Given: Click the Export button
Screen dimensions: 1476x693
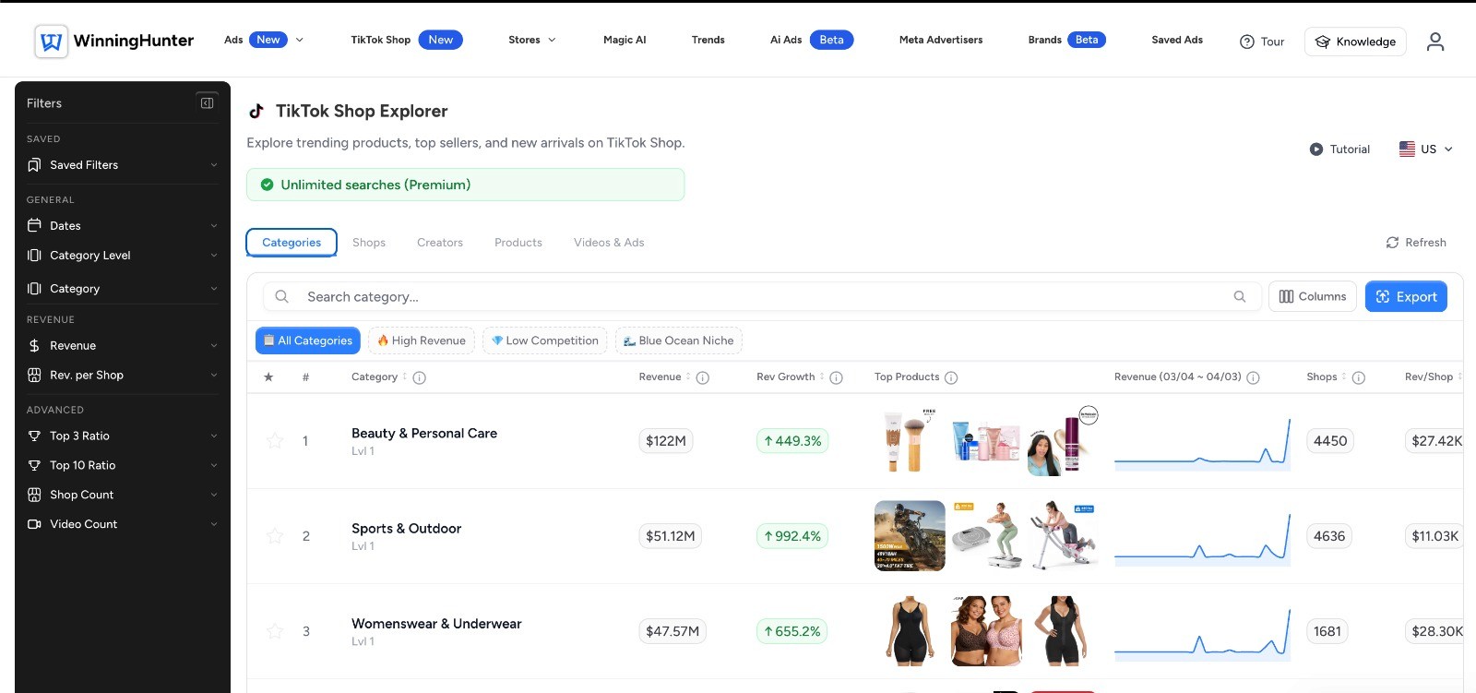Looking at the screenshot, I should click(x=1406, y=297).
